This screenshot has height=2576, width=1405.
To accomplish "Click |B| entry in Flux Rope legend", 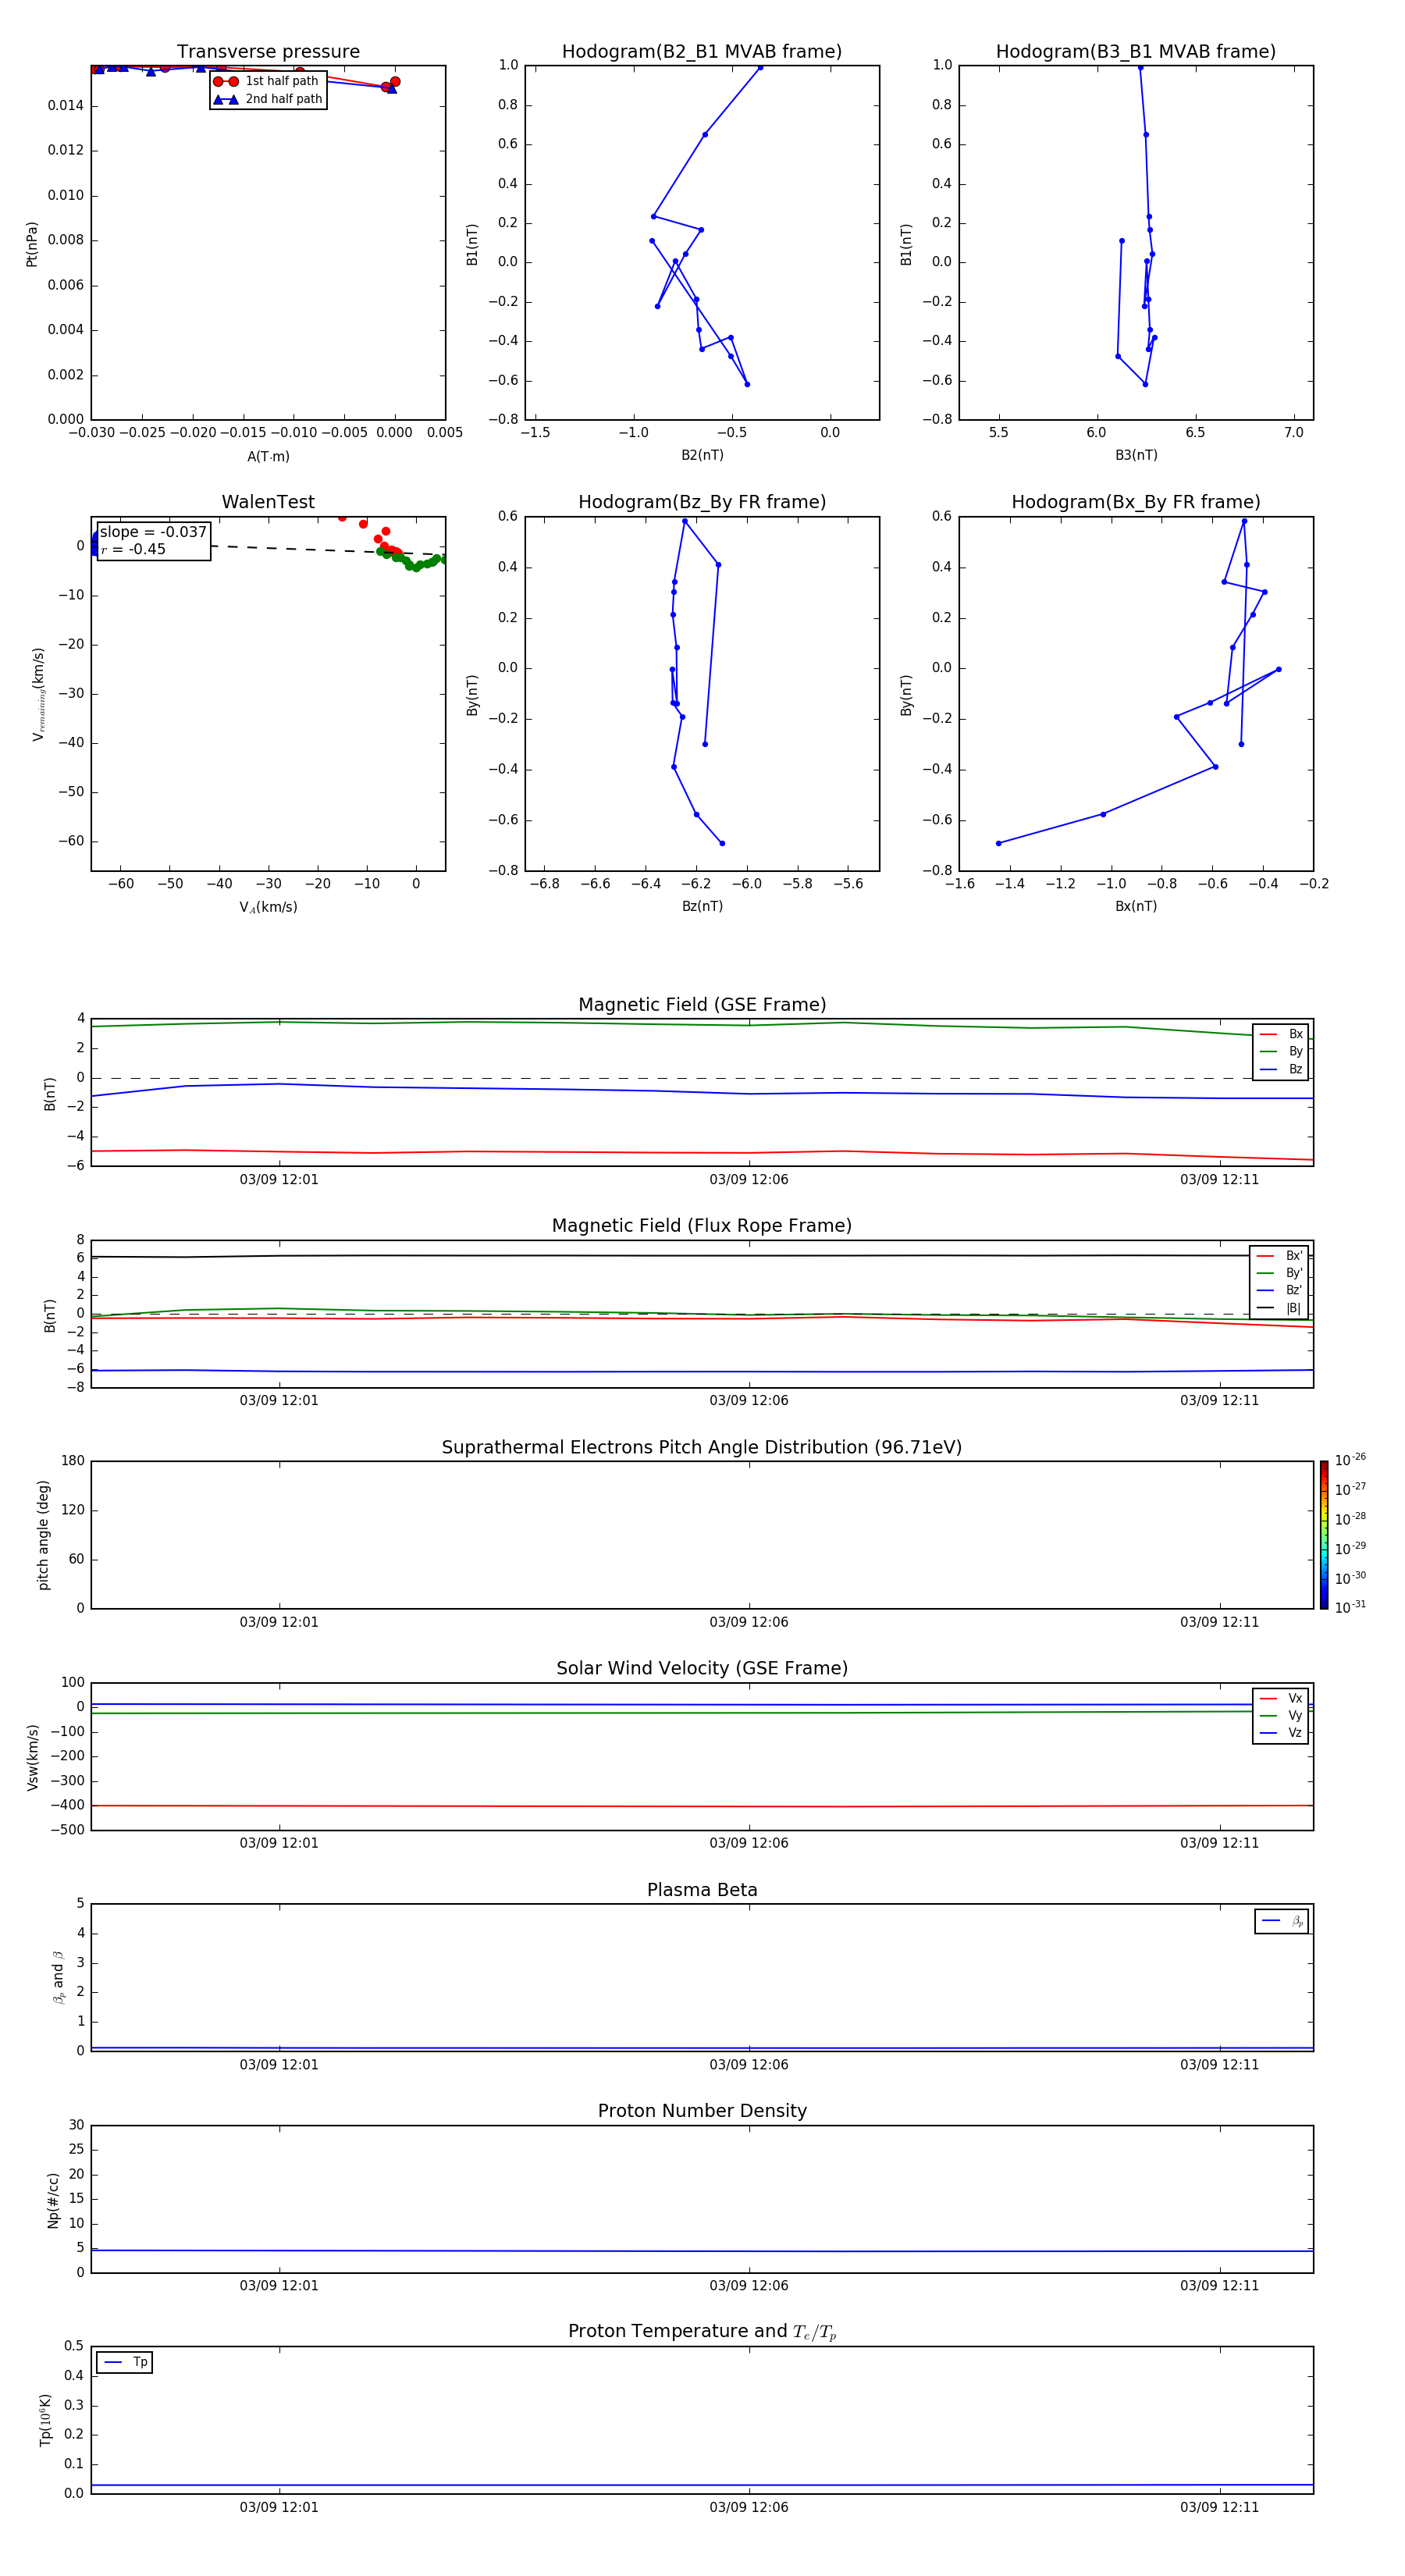I will [1279, 1308].
